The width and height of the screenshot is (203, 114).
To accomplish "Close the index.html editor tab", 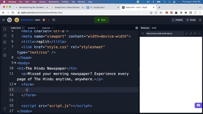I will coord(23,28).
